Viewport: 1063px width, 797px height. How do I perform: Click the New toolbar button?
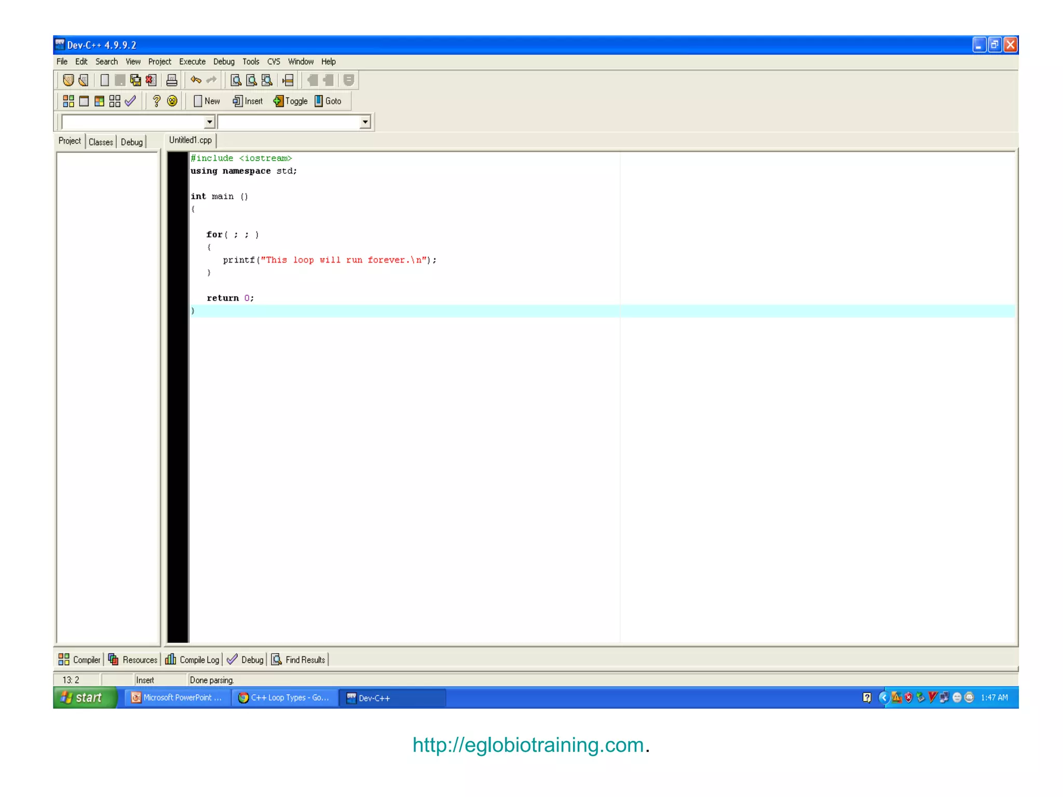tap(207, 101)
